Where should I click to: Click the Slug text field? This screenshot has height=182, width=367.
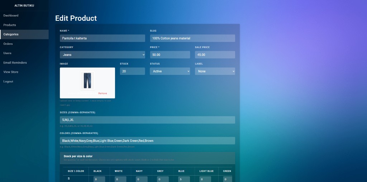[x=192, y=38]
